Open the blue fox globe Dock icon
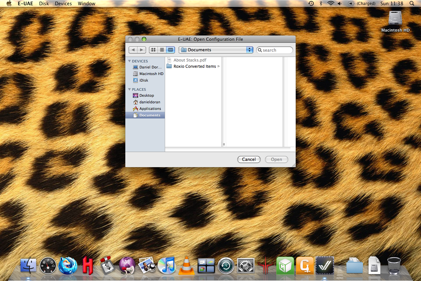The image size is (421, 281). (x=68, y=266)
